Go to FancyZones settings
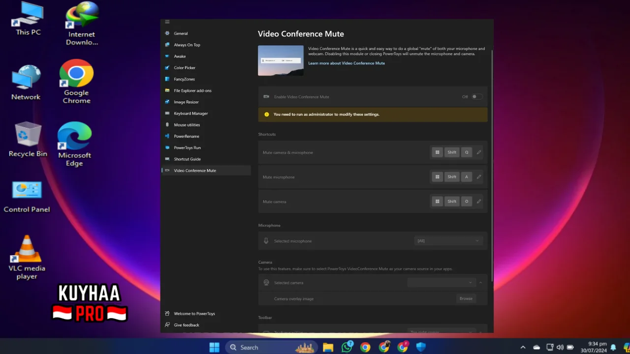The image size is (630, 354). pyautogui.click(x=206, y=79)
